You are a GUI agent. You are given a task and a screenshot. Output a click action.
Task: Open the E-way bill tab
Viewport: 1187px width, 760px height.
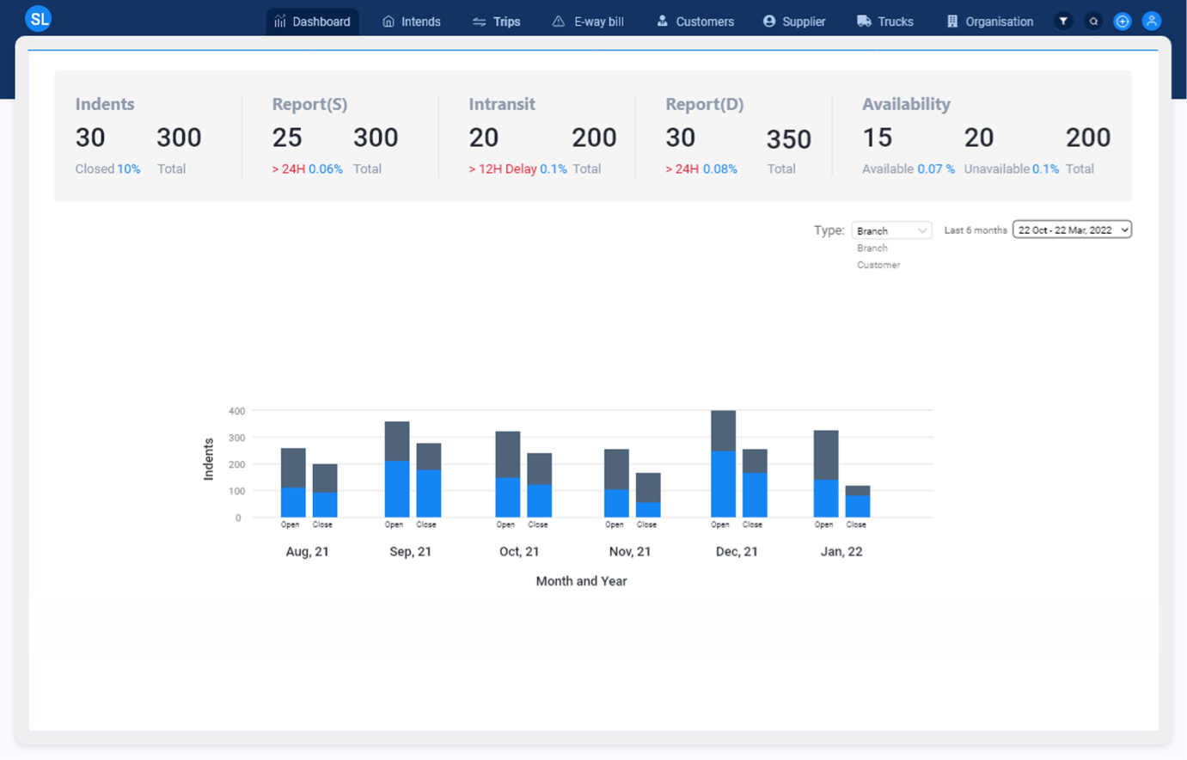click(588, 21)
